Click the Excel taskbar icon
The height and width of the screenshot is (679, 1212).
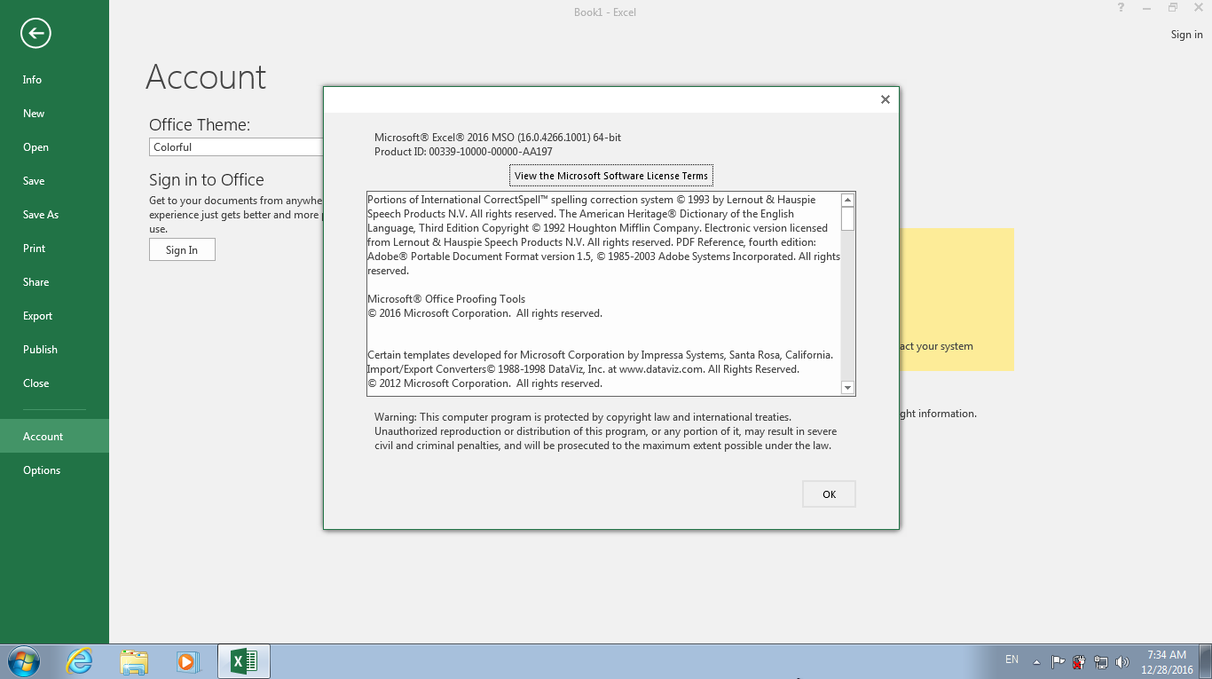click(243, 661)
